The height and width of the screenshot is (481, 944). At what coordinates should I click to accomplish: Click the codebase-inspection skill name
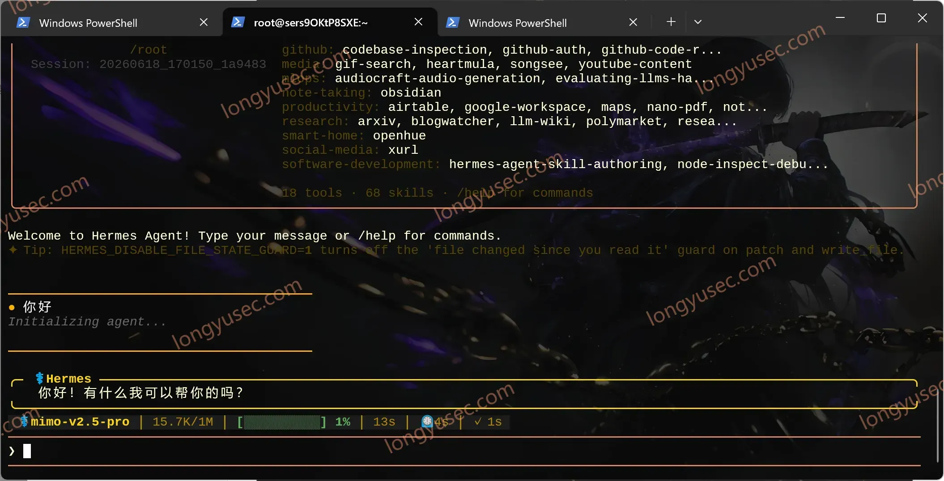point(415,50)
